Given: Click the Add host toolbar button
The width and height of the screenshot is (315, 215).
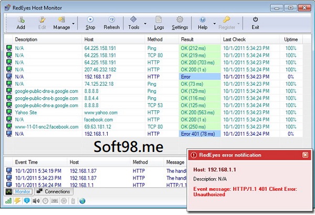Looking at the screenshot, I should click(x=20, y=23).
